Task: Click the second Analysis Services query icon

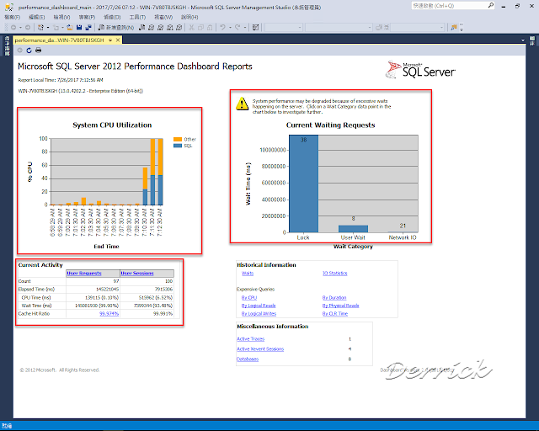Action: coord(160,28)
